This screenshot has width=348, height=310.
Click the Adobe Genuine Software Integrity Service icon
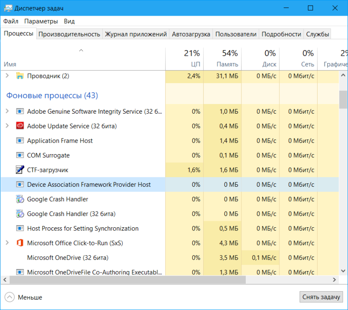pos(20,111)
